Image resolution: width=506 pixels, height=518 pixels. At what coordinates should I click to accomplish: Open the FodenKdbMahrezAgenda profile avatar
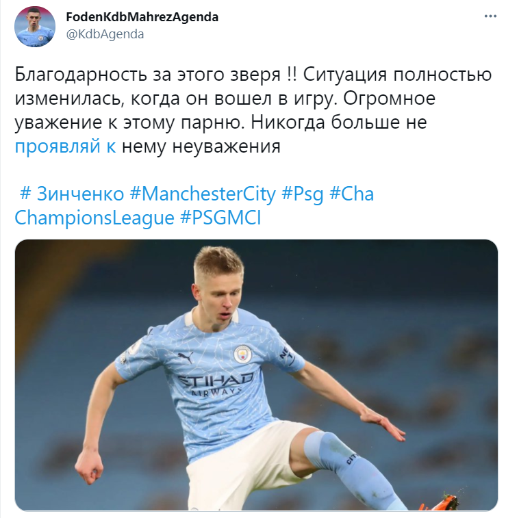point(35,27)
